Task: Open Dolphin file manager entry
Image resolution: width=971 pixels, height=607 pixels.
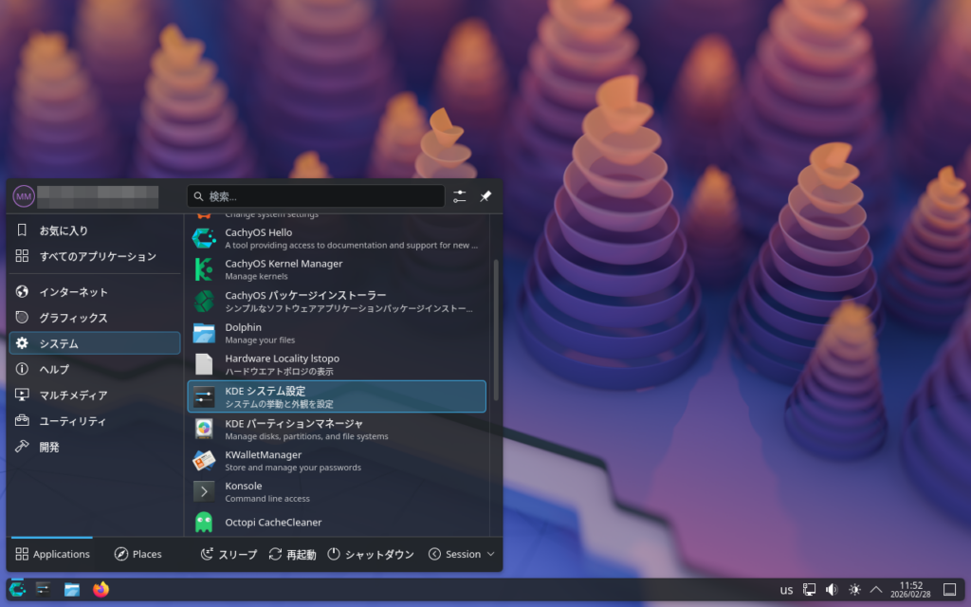Action: [337, 333]
